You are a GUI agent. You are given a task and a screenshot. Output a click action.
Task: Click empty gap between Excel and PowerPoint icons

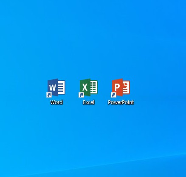(x=104, y=88)
